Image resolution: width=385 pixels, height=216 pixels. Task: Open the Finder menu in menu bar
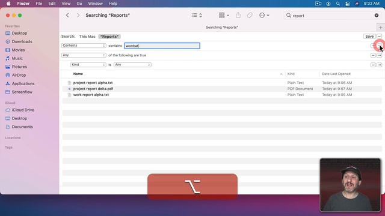coord(23,4)
